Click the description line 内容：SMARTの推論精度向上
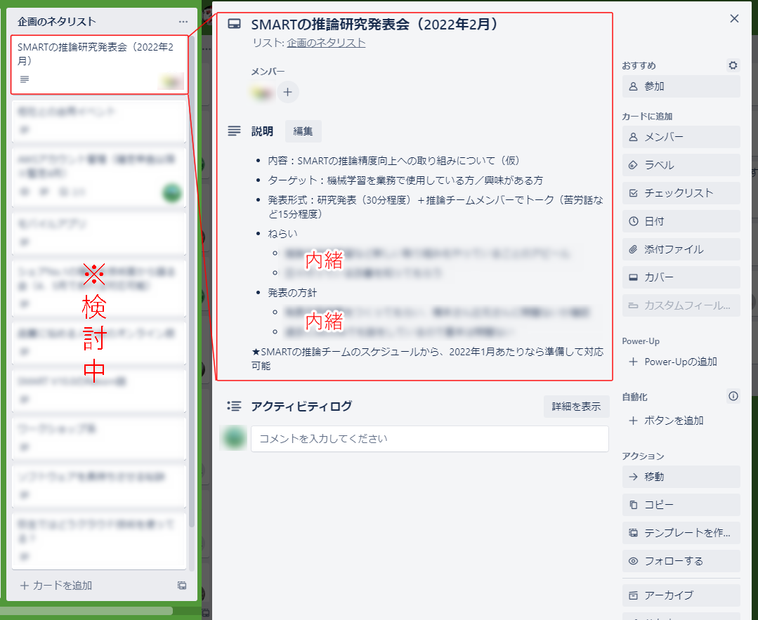The width and height of the screenshot is (758, 620). [393, 161]
